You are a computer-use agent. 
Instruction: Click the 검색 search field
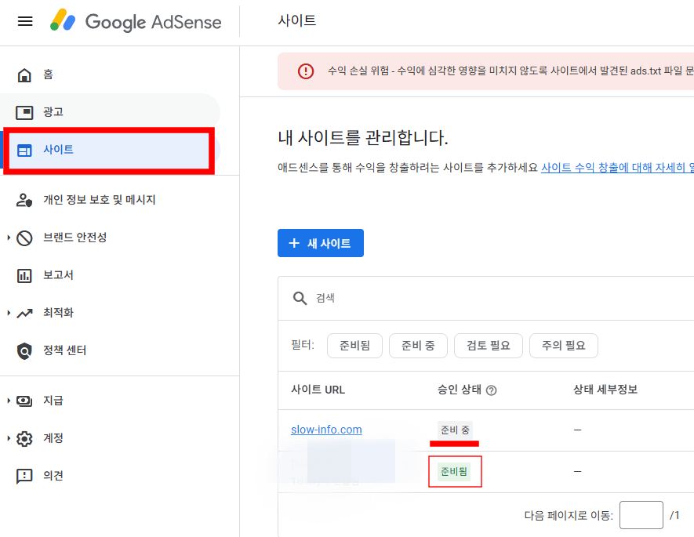point(486,298)
